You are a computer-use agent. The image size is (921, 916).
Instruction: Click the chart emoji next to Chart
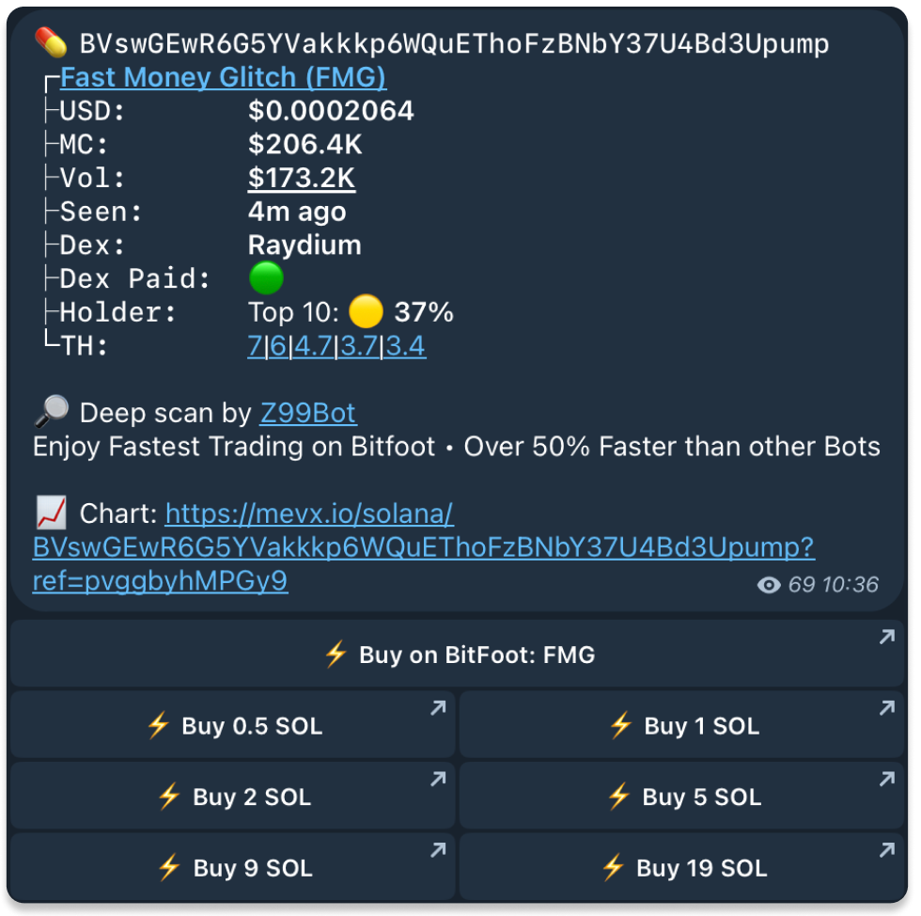[51, 513]
